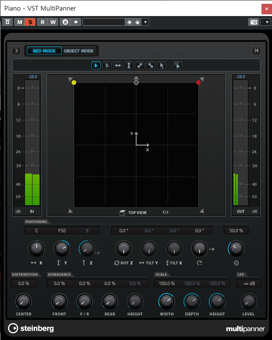272x340 pixels.
Task: Open the preset dropdown arrow
Action: click(145, 22)
